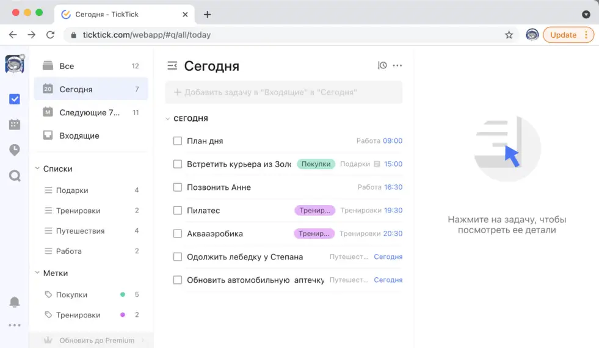Select Входящие in the sidebar
The height and width of the screenshot is (348, 599).
tap(79, 136)
